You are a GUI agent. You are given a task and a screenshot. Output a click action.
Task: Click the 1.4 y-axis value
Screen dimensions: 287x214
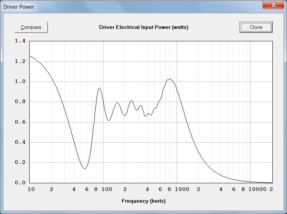click(x=20, y=41)
